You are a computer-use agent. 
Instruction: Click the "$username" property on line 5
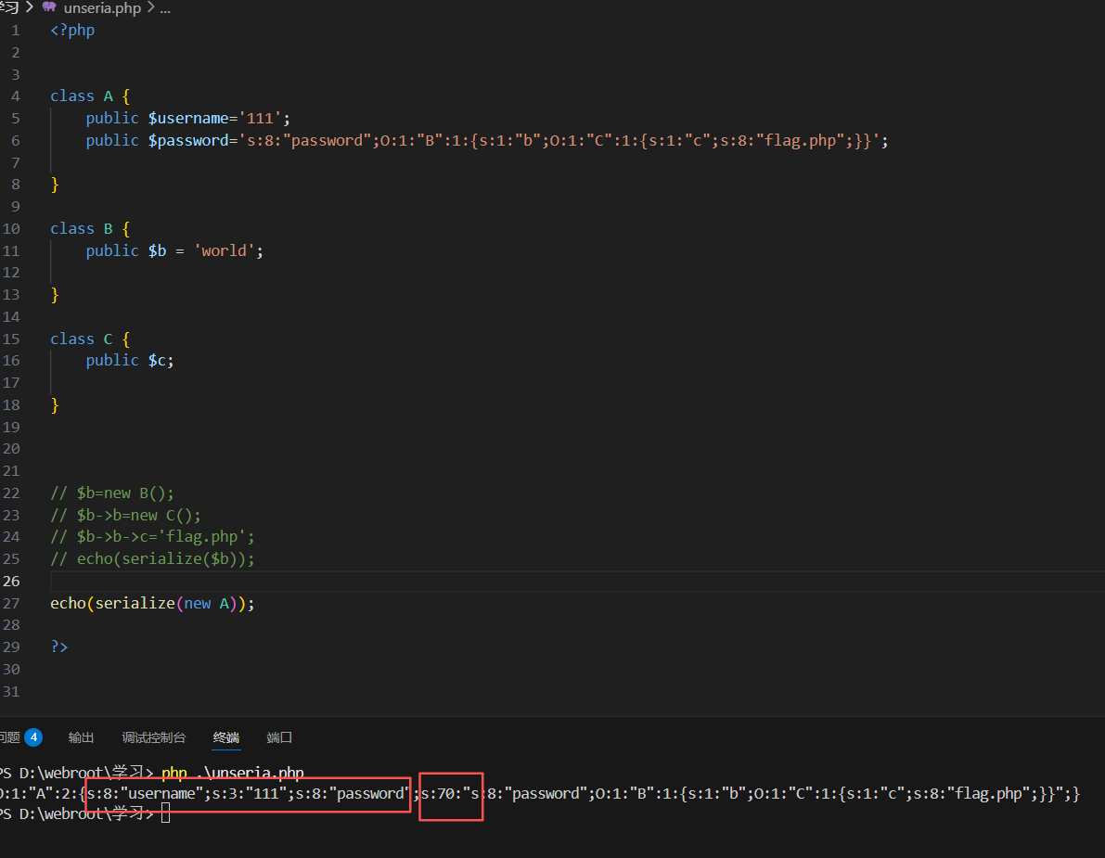pos(188,119)
